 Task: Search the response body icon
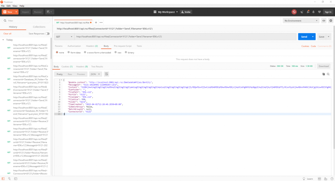click(x=328, y=74)
